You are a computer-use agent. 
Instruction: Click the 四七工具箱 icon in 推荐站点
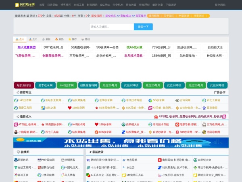pos(204,100)
